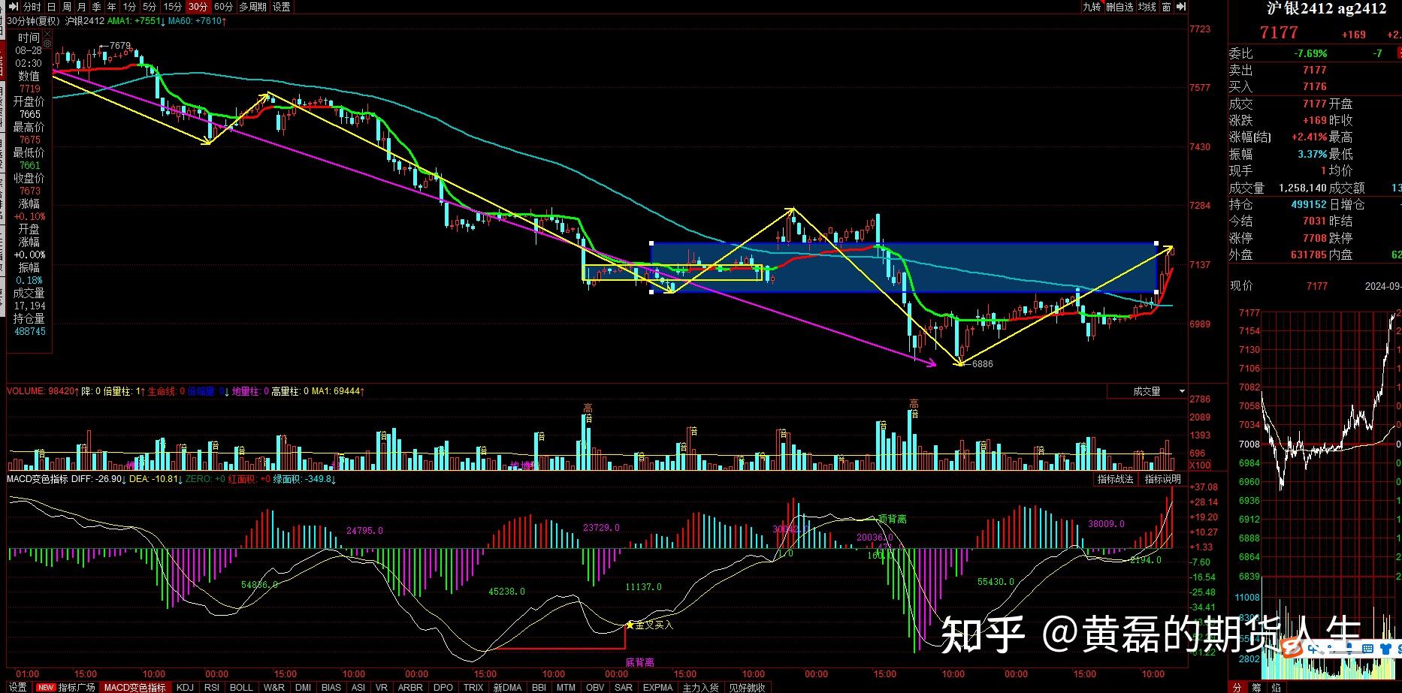Select the BIAS indicator tab
This screenshot has width=1402, height=693.
tap(331, 687)
